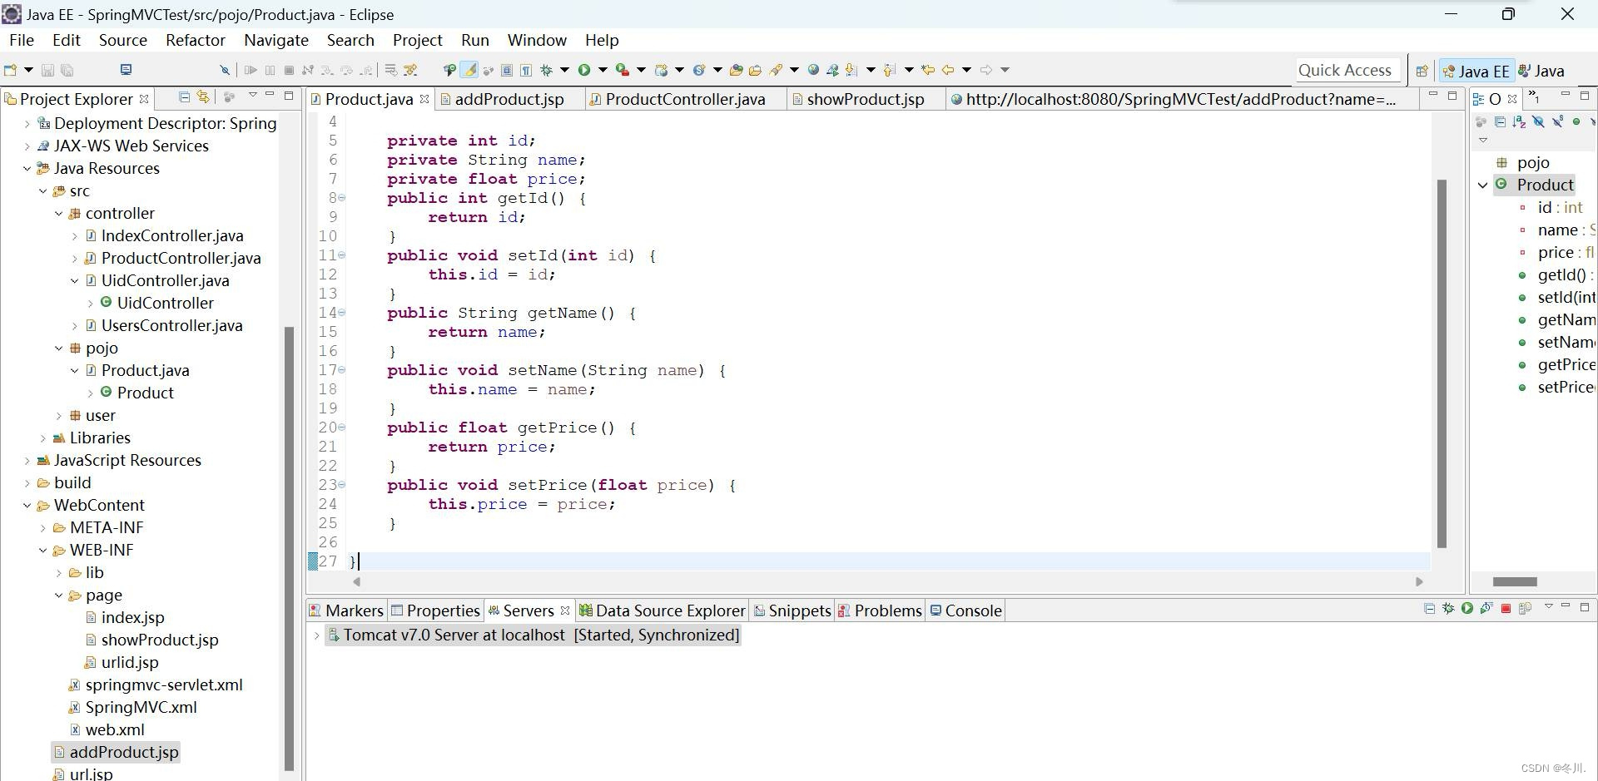Viewport: 1598px width, 781px height.
Task: Select showProduct.jsp in Project Explorer
Action: pyautogui.click(x=159, y=640)
